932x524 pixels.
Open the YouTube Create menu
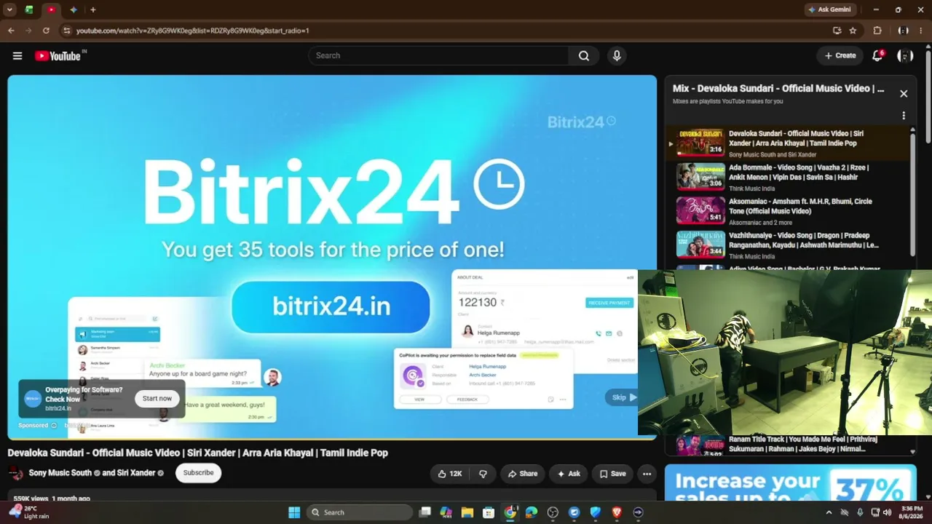840,55
